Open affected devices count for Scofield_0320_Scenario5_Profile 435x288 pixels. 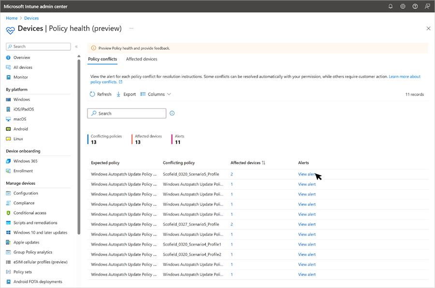pyautogui.click(x=232, y=174)
